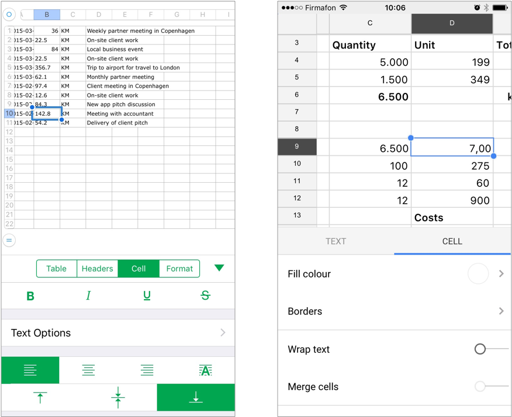
Task: Select middle vertical alignment
Action: [117, 397]
